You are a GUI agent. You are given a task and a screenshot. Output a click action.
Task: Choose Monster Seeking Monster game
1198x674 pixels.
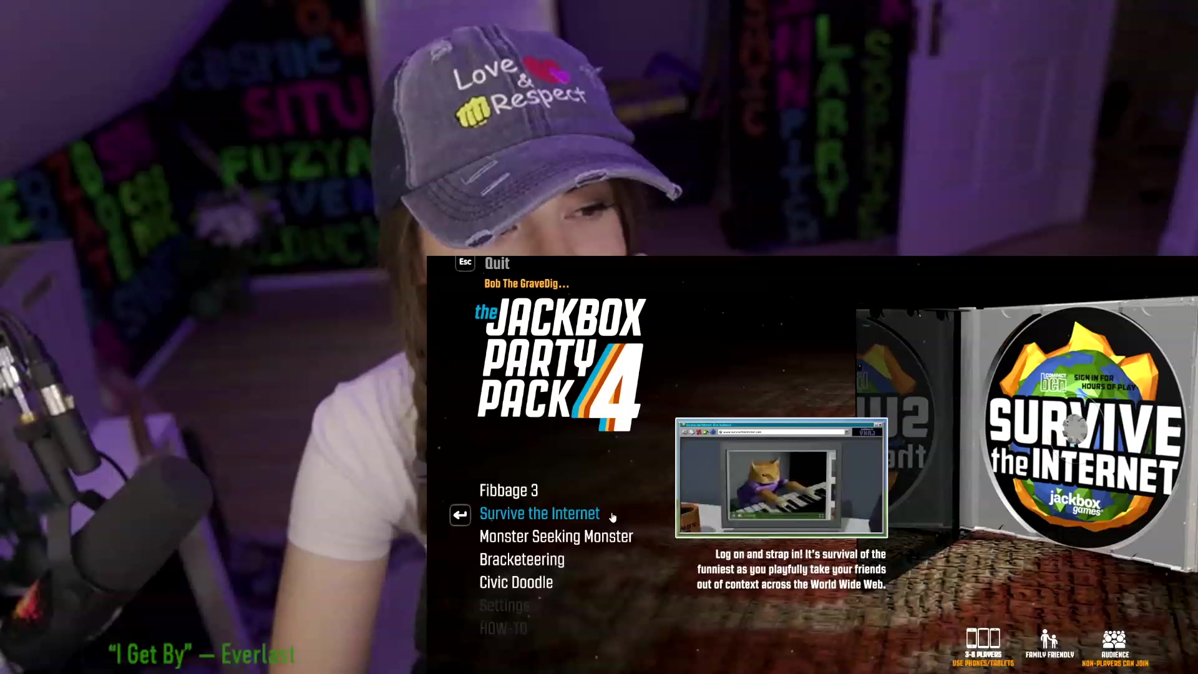[x=556, y=537]
